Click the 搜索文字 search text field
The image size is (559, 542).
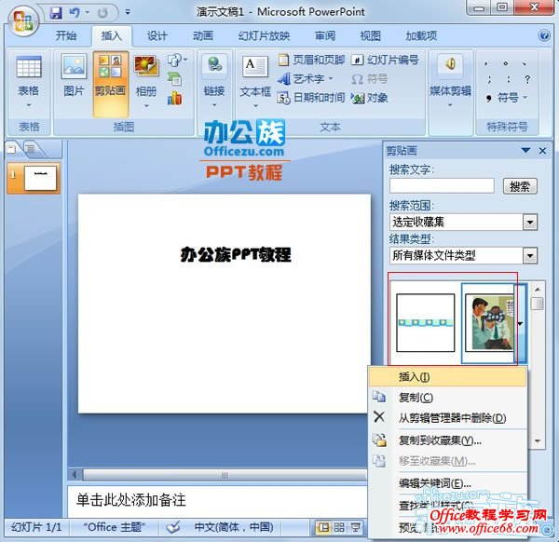pyautogui.click(x=442, y=186)
